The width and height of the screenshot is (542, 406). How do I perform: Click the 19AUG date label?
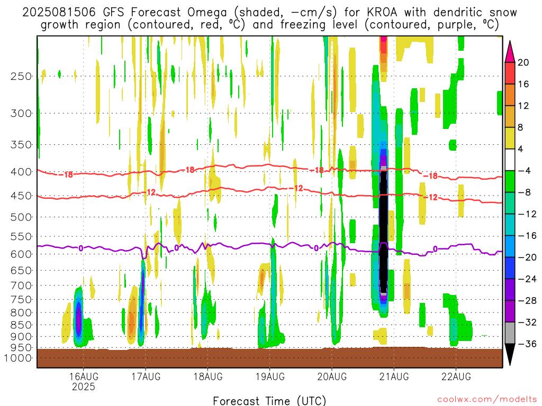pos(270,376)
